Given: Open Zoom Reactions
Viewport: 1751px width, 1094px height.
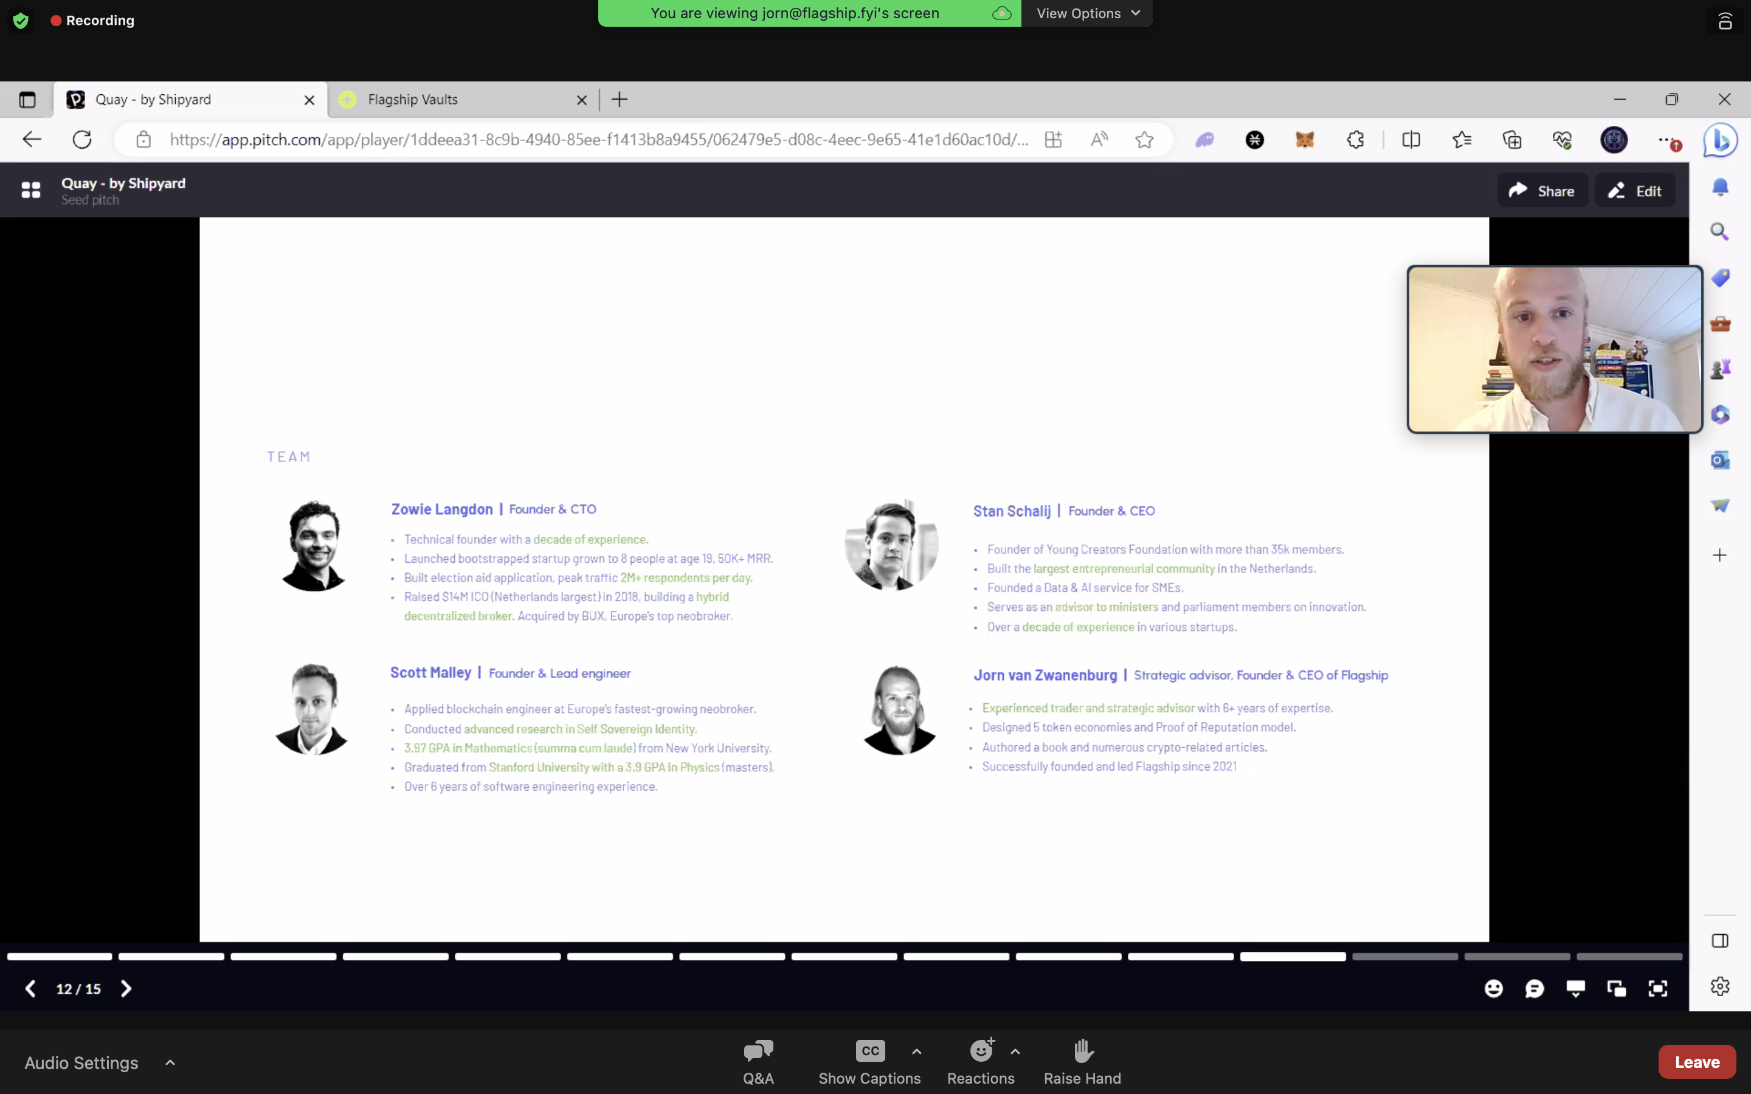Looking at the screenshot, I should click(x=981, y=1062).
